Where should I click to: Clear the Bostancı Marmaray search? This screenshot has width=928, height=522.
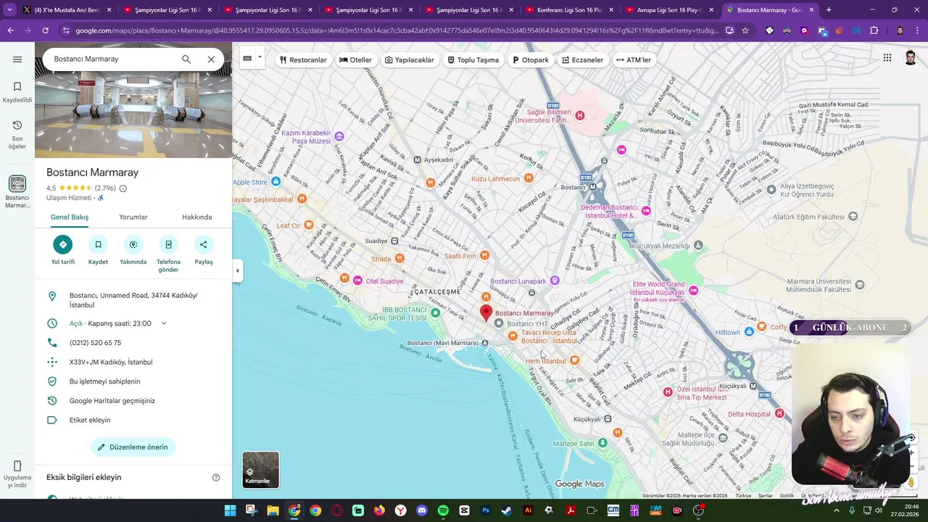pos(211,59)
